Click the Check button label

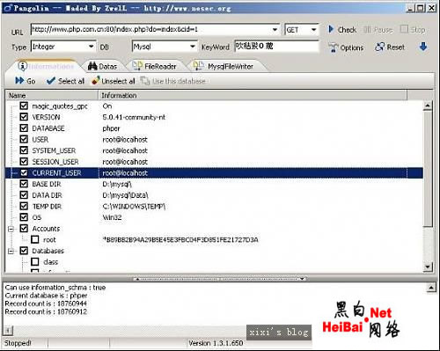coord(347,30)
